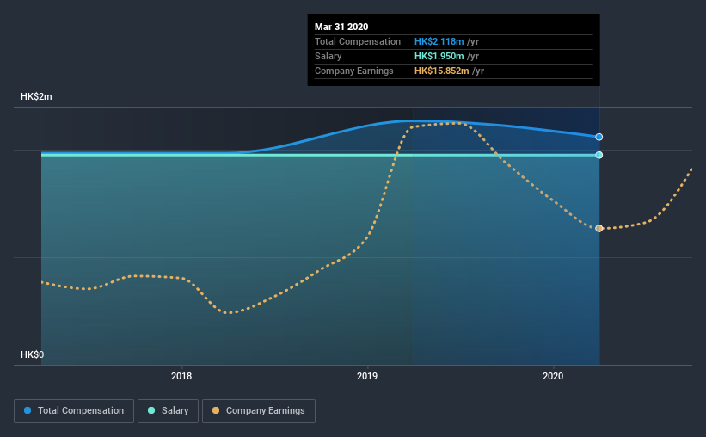The height and width of the screenshot is (437, 706).
Task: Click the orange Company Earnings legend dot
Action: pos(216,410)
